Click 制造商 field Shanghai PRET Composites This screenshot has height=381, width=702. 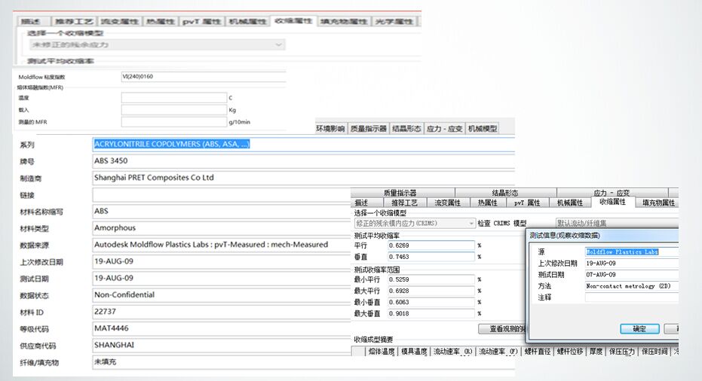(304, 178)
